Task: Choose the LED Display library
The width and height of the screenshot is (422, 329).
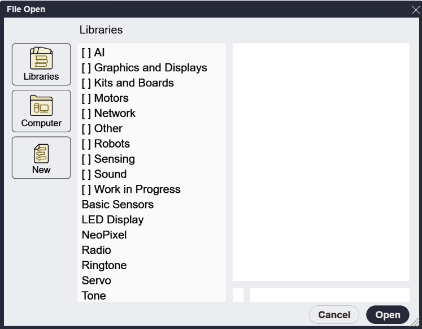Action: click(x=112, y=220)
